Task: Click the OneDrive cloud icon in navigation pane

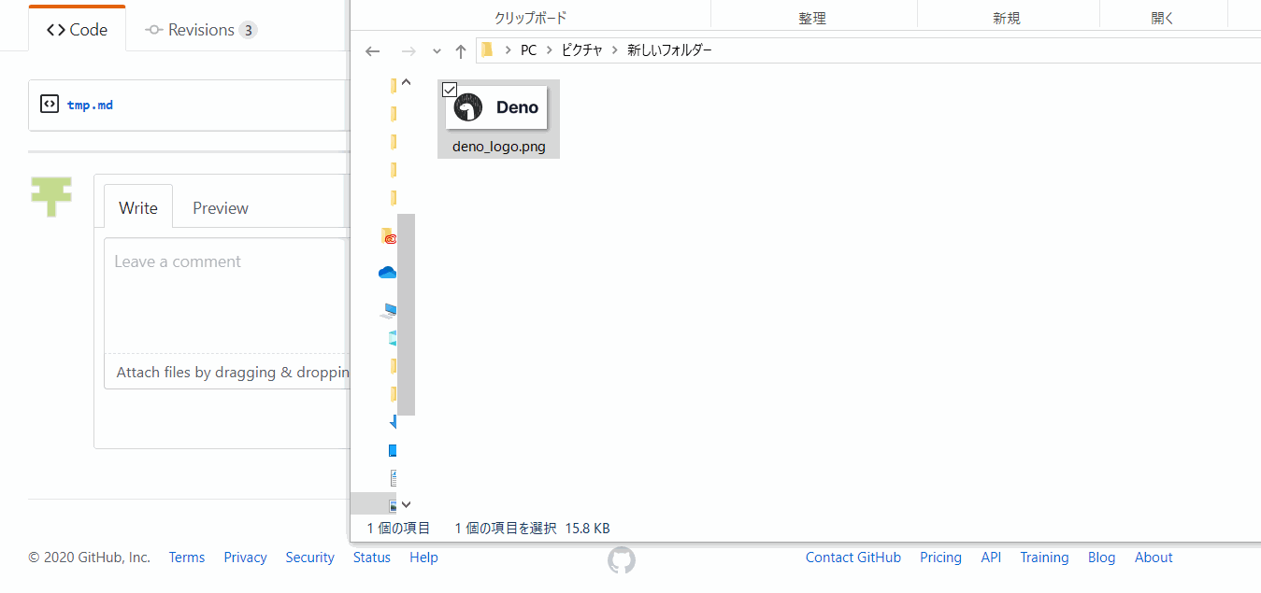Action: pos(387,273)
